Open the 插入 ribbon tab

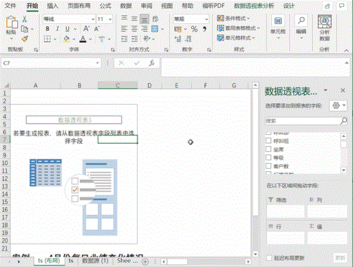53,6
